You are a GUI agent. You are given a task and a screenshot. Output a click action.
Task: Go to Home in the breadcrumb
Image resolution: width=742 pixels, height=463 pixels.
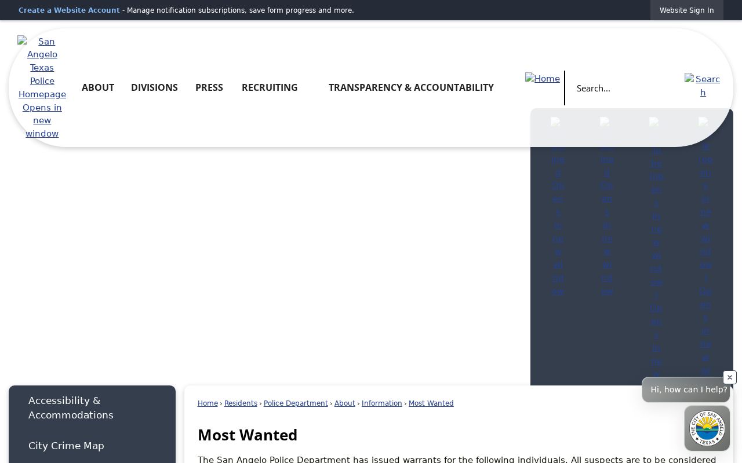(x=208, y=403)
